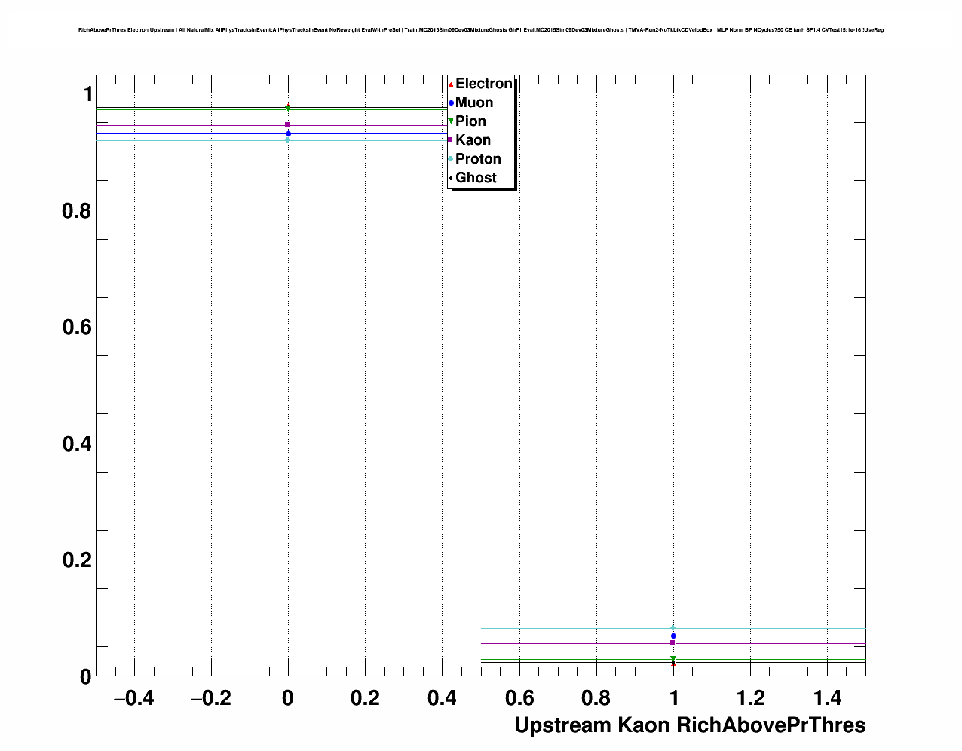The width and height of the screenshot is (962, 751).
Task: Click the 'Ghost' legend label text
Action: (x=476, y=178)
